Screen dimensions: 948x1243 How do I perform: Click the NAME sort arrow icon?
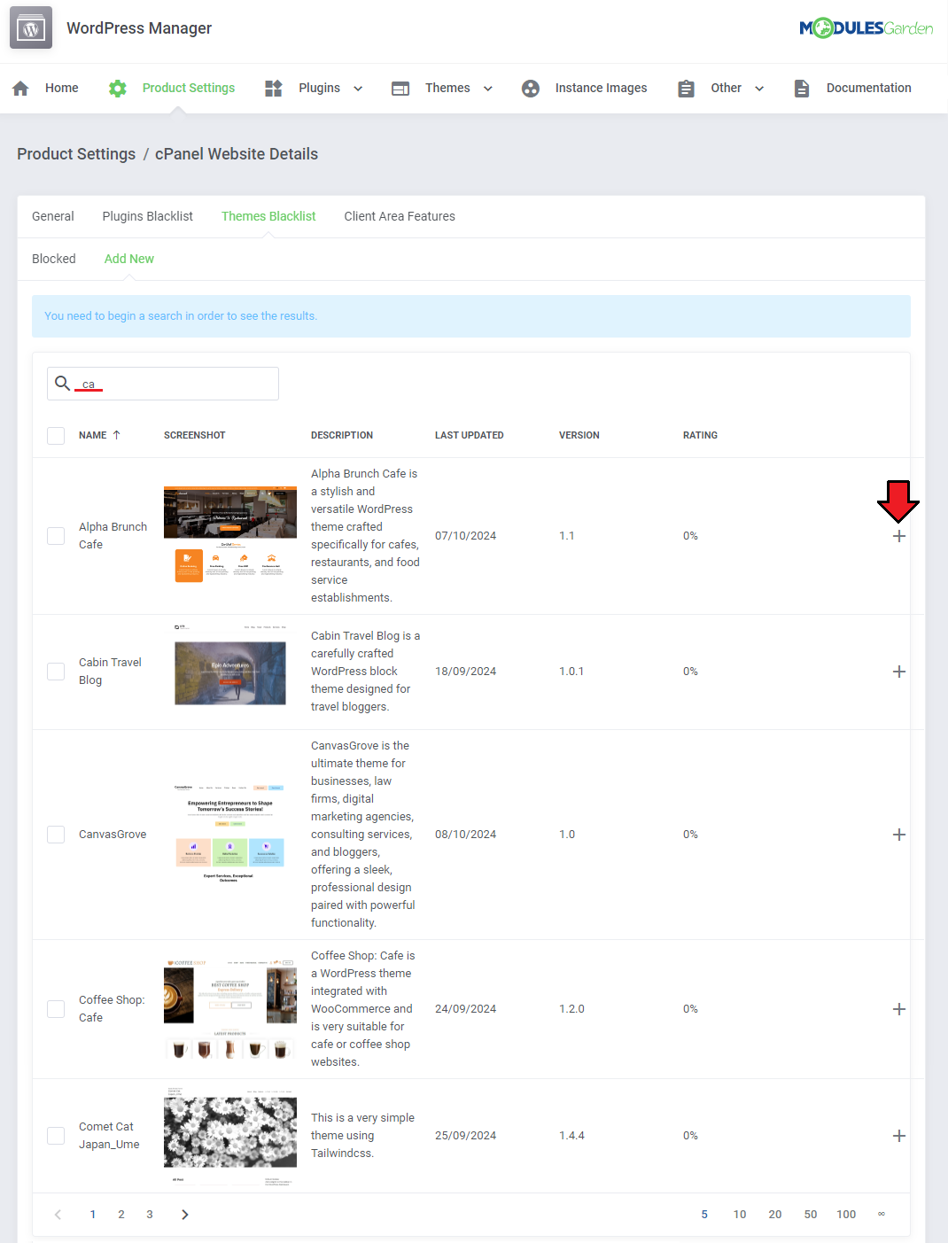[116, 435]
